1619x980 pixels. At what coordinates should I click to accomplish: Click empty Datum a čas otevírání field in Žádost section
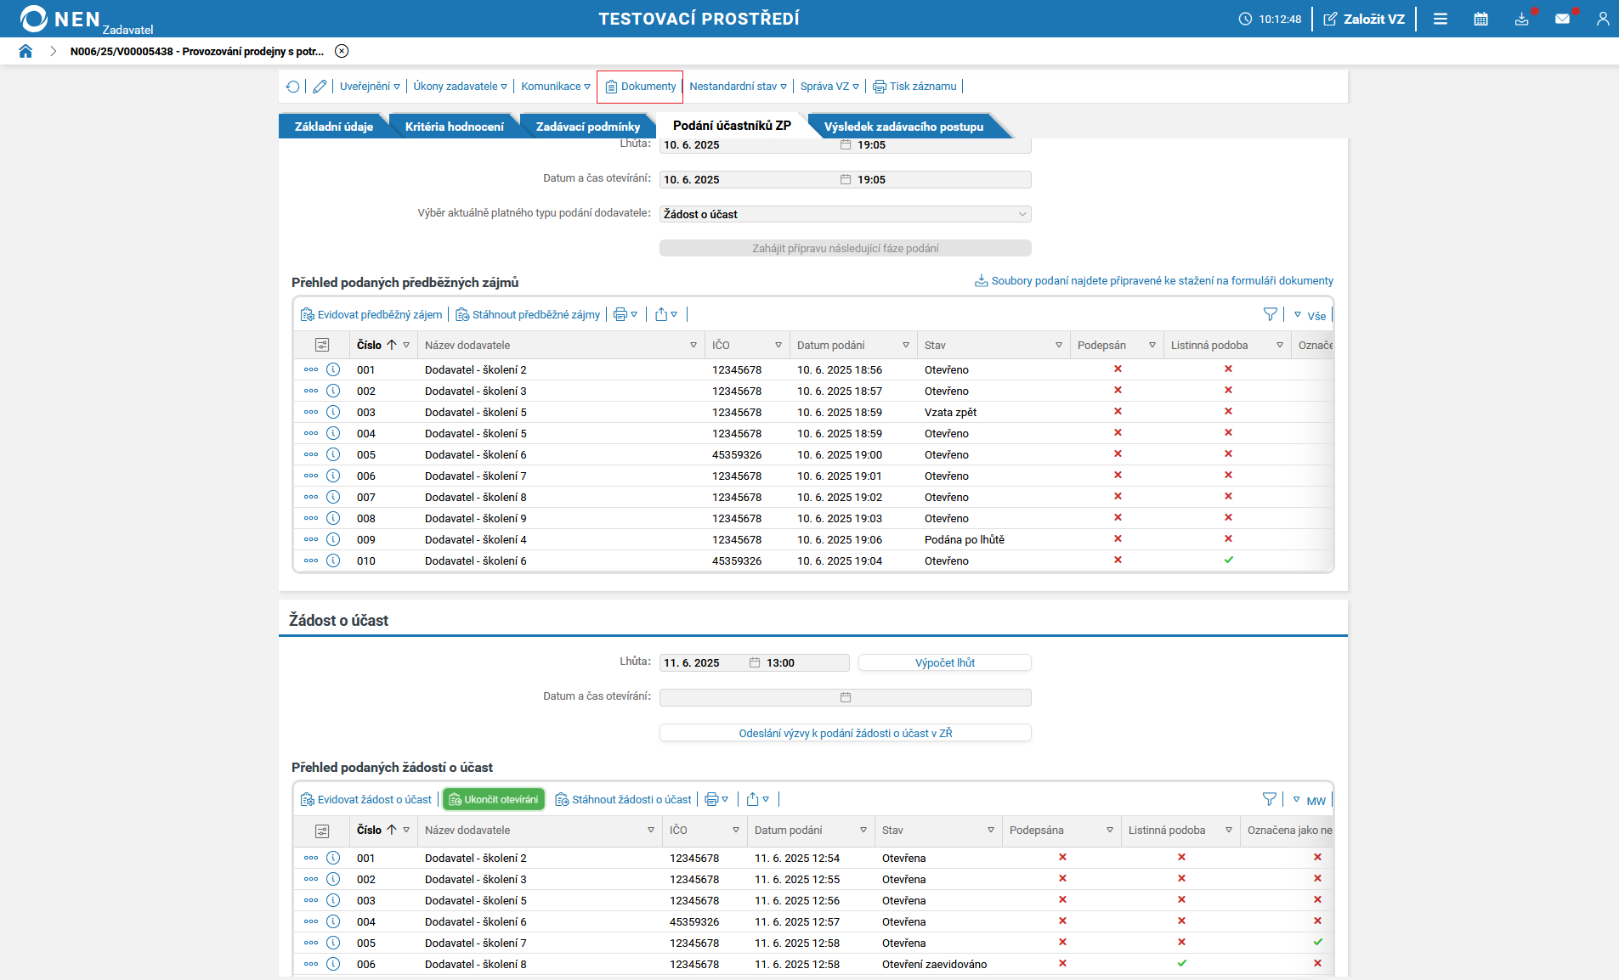[x=845, y=697]
